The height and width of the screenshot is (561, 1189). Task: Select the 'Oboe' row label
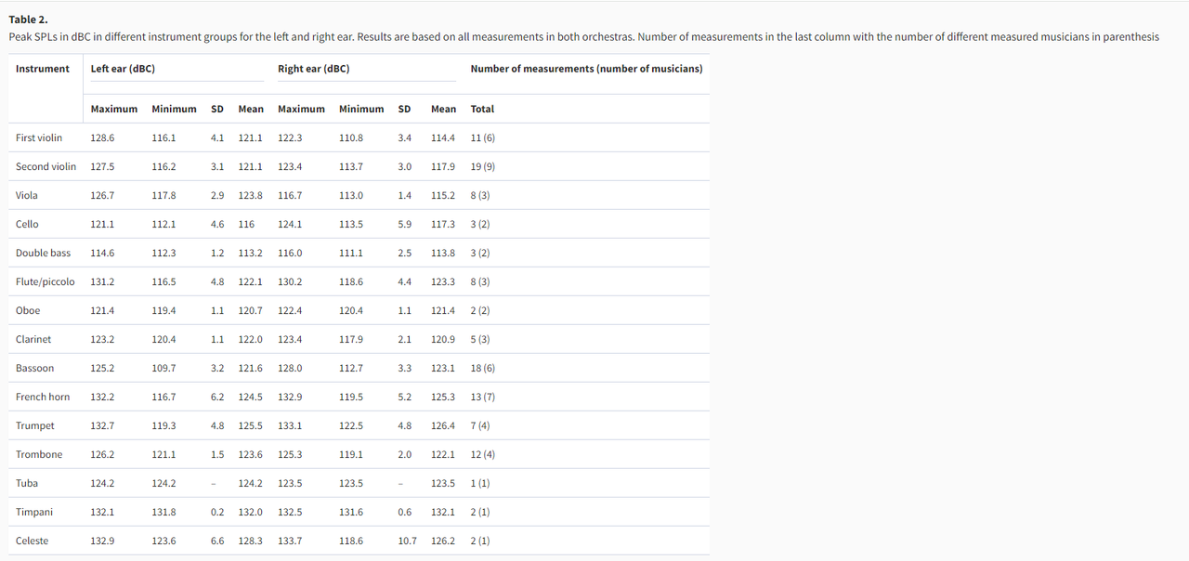28,310
